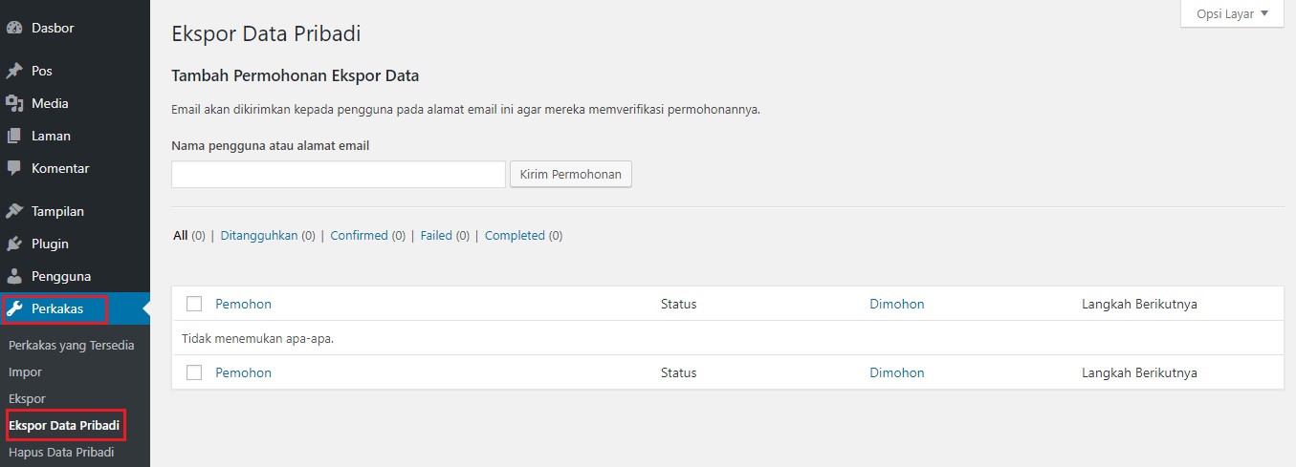The width and height of the screenshot is (1296, 467).
Task: Filter by Completed requests
Action: [x=523, y=235]
